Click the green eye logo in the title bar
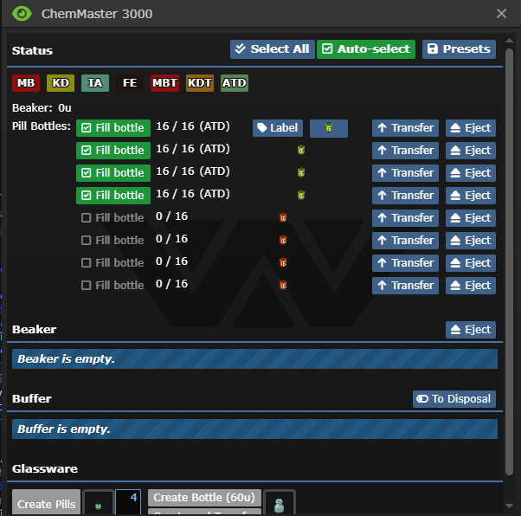Image resolution: width=521 pixels, height=516 pixels. click(x=22, y=14)
